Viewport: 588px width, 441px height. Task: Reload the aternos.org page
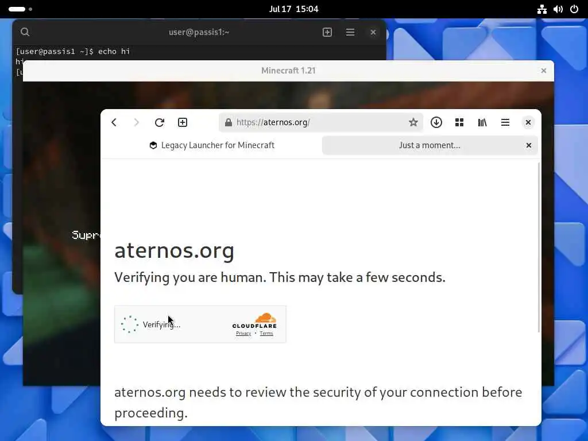[160, 122]
